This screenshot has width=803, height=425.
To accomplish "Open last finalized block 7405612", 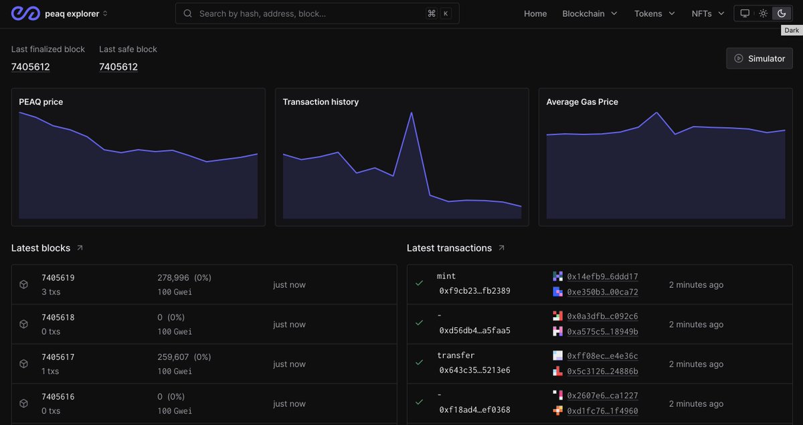I will [30, 66].
